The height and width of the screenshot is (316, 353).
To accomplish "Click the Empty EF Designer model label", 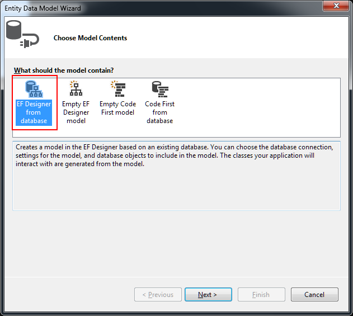I will pyautogui.click(x=76, y=112).
